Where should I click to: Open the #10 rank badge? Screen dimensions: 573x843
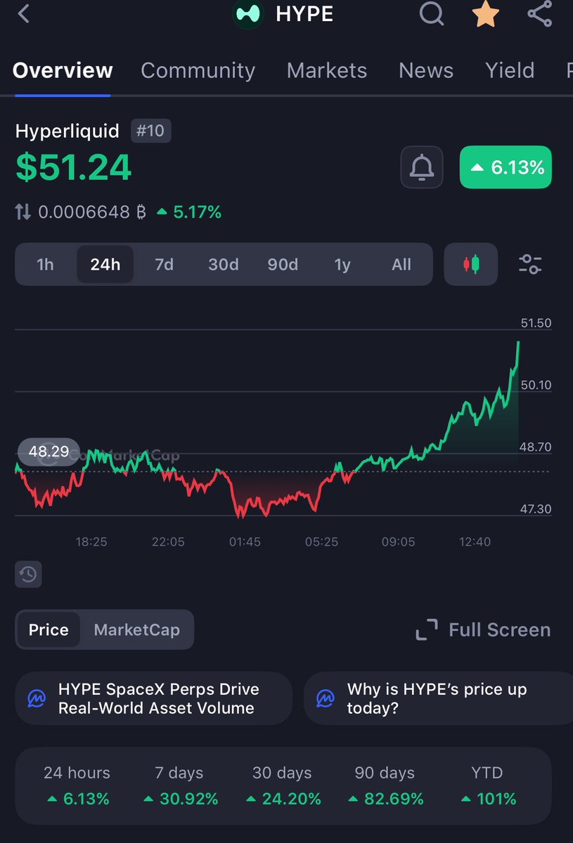[150, 131]
